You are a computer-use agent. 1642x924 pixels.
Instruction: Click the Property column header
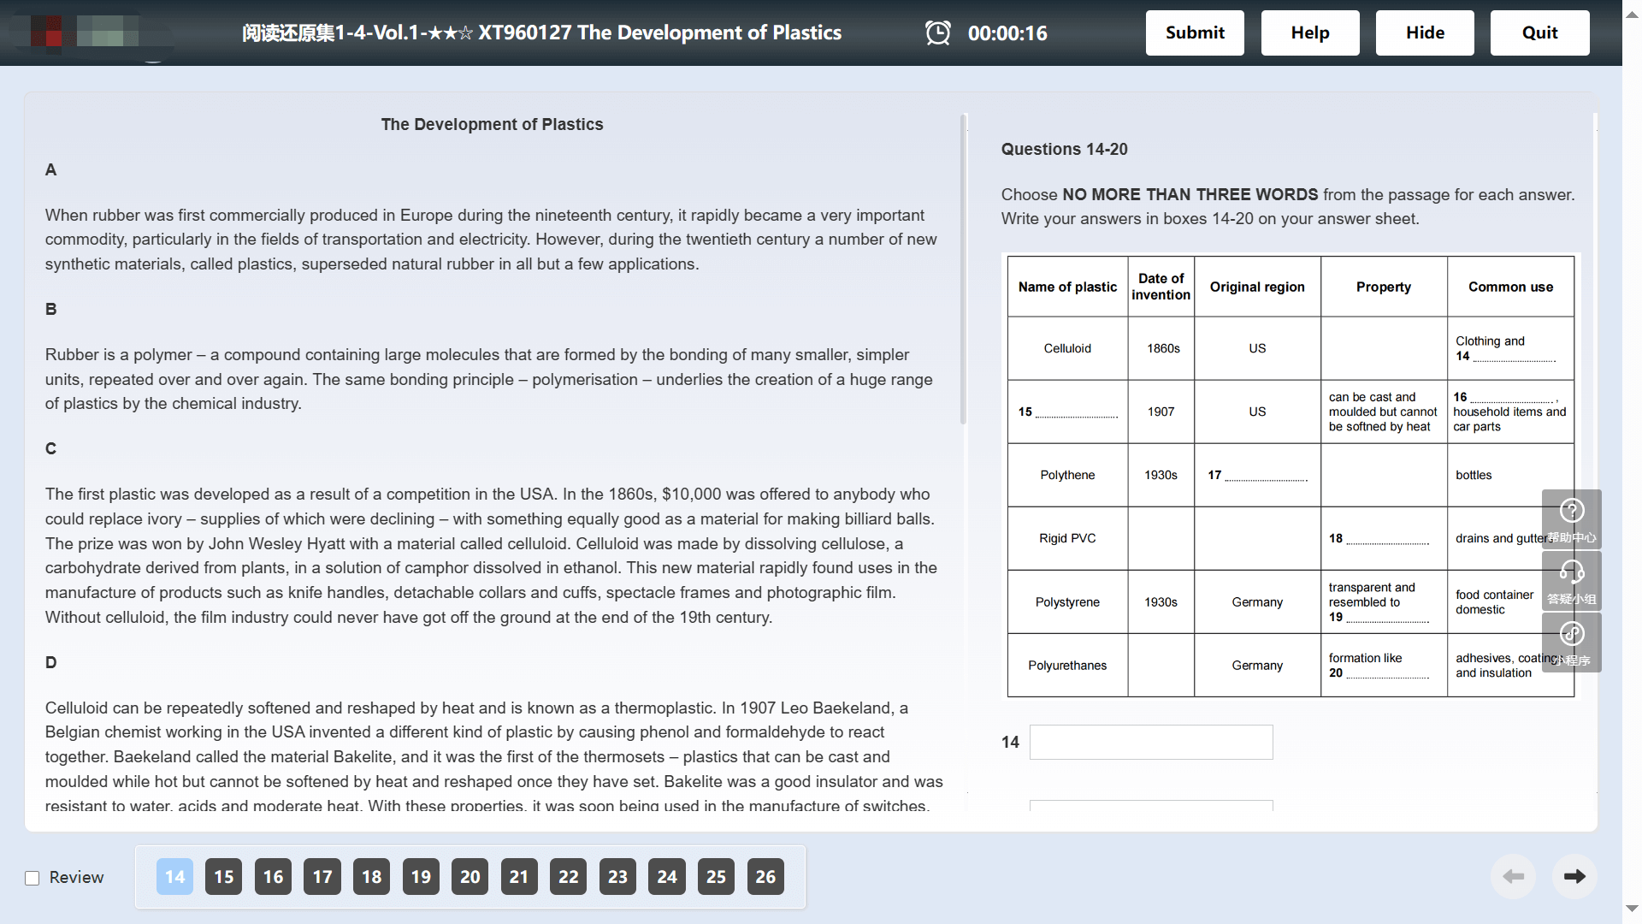coord(1384,287)
